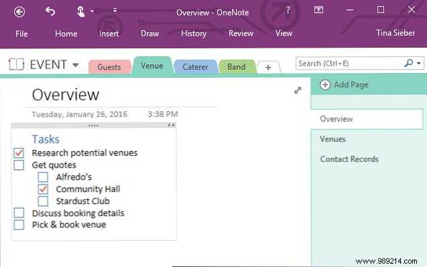Click the note container drag handle dots
This screenshot has height=267, width=427.
[93, 125]
